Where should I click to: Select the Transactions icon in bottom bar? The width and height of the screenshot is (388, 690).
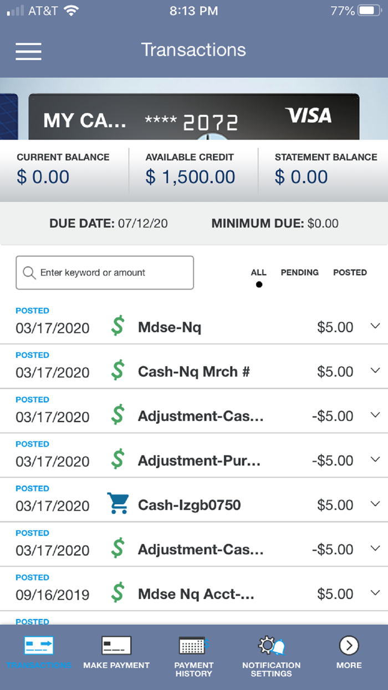[38, 646]
